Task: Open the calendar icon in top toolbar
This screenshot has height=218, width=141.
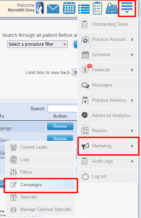Action: coord(69,8)
